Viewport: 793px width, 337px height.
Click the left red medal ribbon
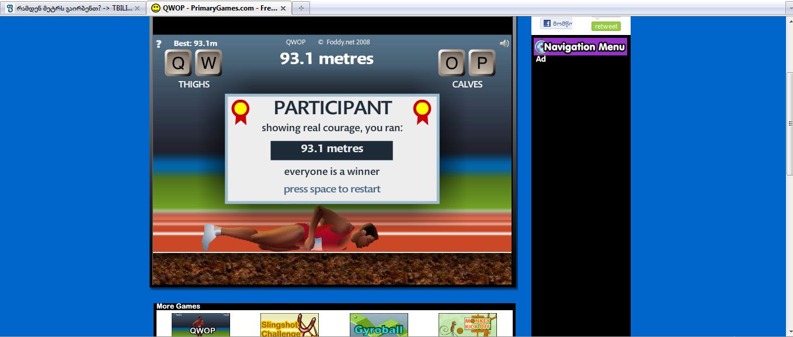(240, 112)
